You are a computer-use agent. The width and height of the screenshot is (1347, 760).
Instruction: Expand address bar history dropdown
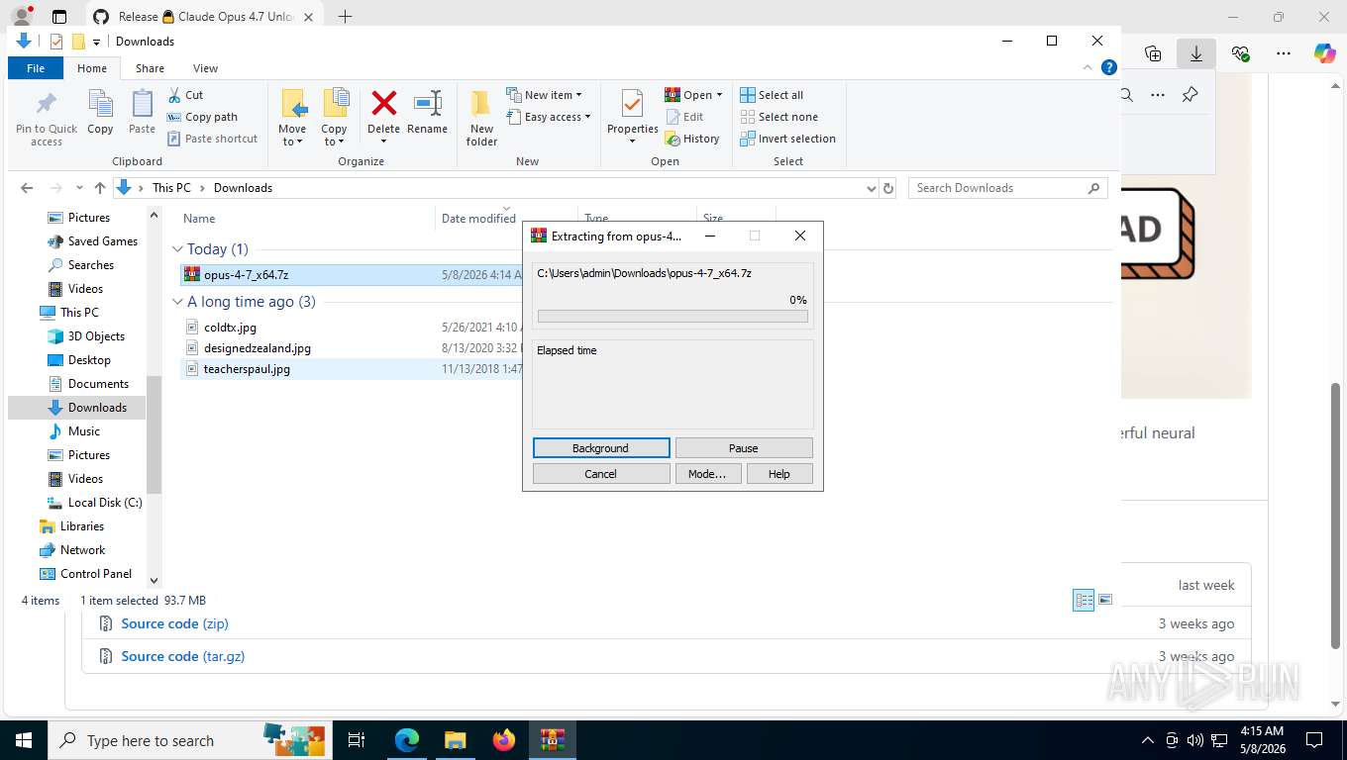[x=872, y=188]
